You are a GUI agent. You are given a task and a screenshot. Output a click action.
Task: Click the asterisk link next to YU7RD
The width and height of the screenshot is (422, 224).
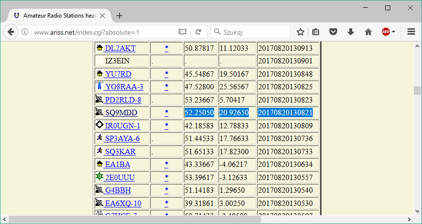pos(166,74)
